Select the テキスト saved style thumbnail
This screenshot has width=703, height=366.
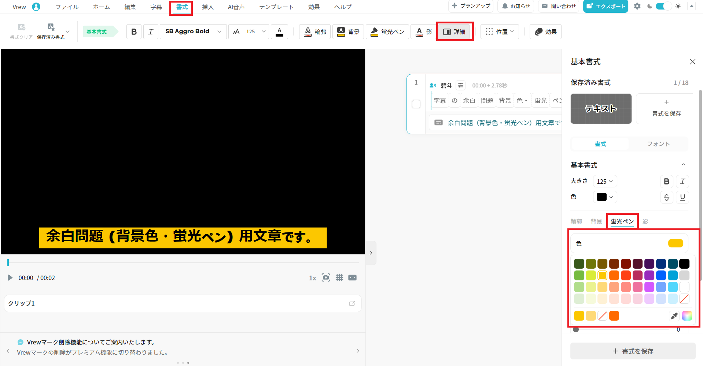pos(601,109)
